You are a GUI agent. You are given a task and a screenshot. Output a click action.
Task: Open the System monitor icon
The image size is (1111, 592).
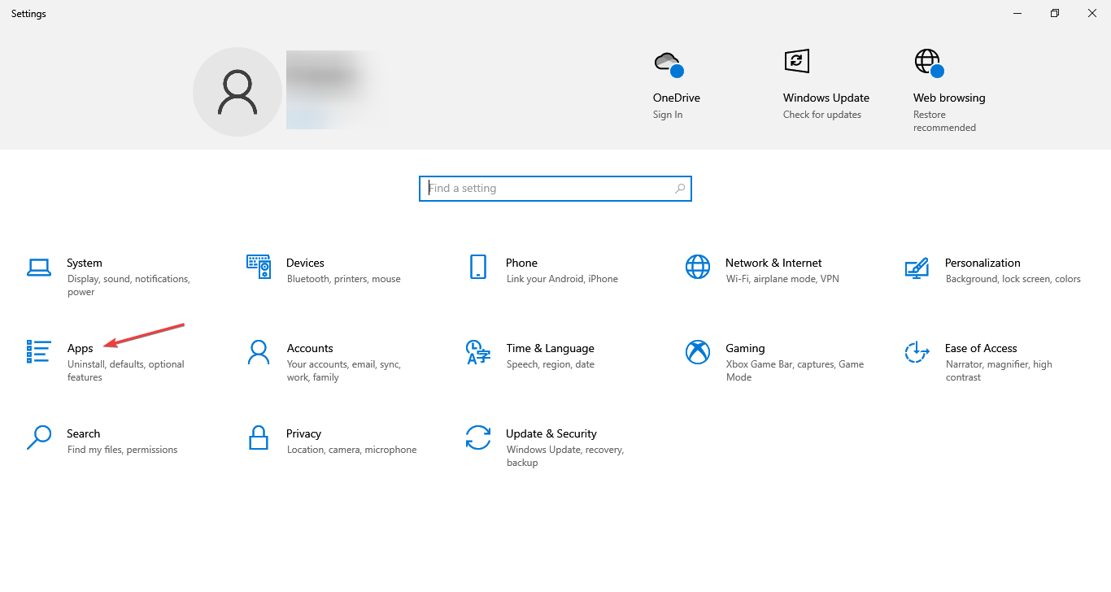point(39,267)
